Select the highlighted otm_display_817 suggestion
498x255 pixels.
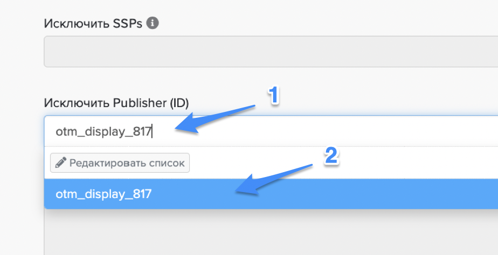coord(103,194)
